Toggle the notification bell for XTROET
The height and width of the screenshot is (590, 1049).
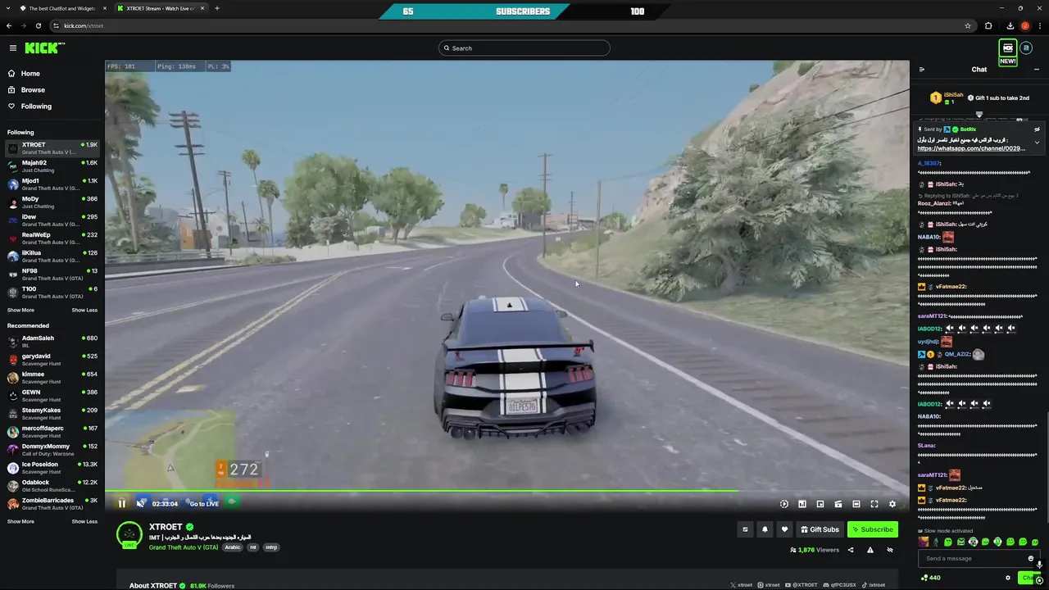pos(765,529)
